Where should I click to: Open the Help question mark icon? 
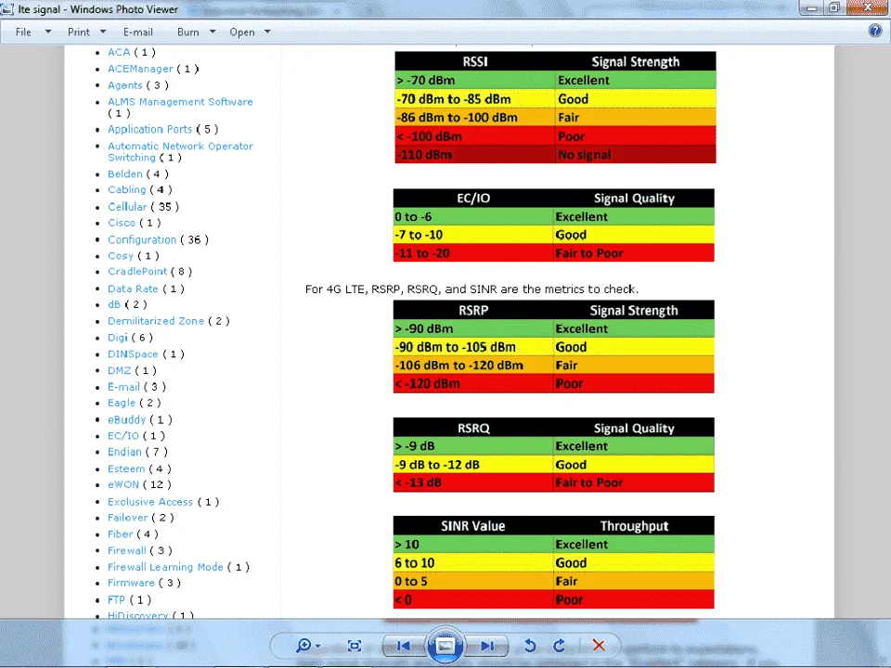tap(875, 32)
